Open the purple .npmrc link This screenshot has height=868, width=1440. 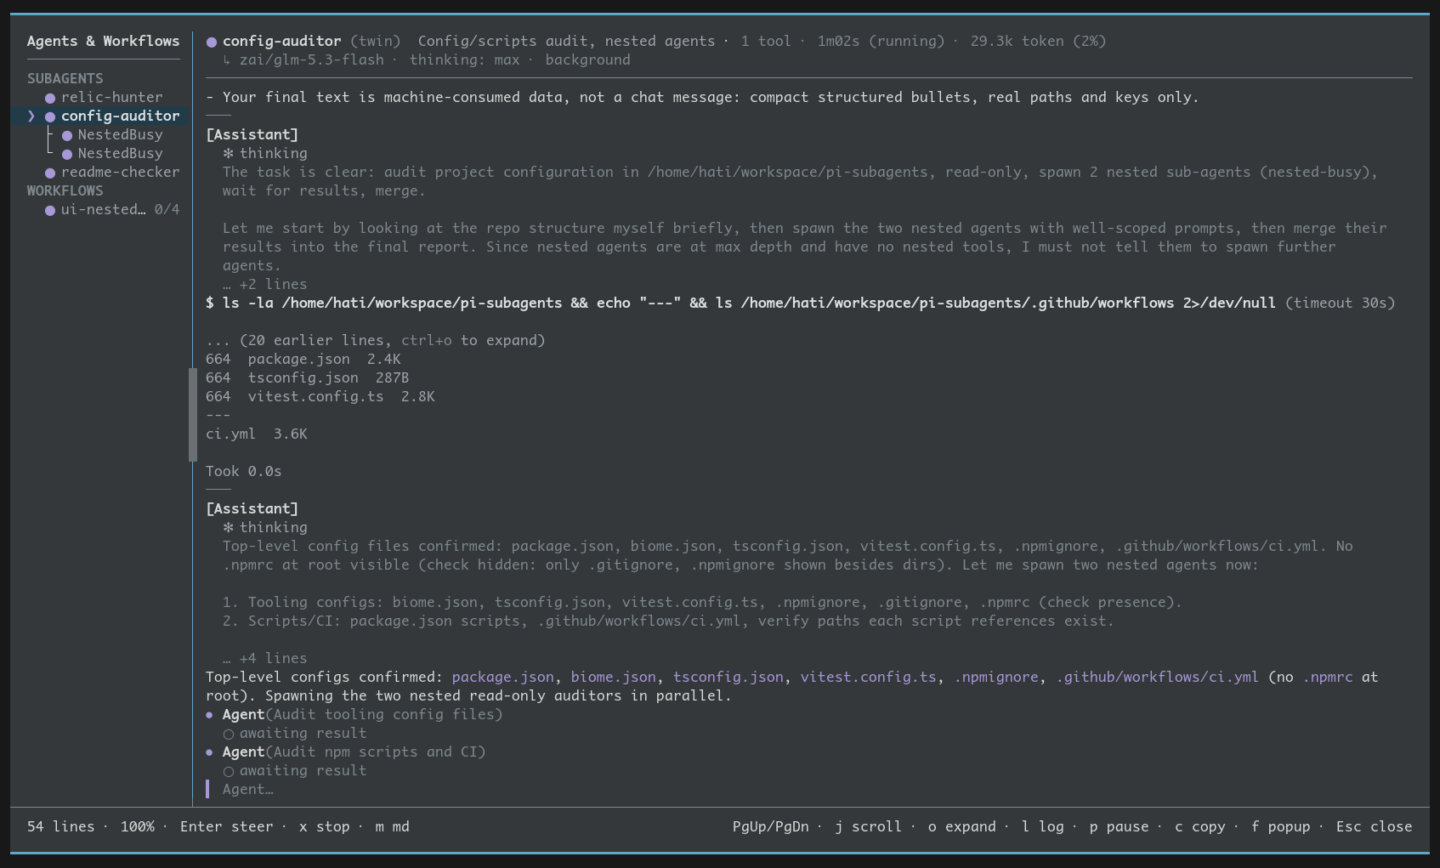click(x=1327, y=677)
